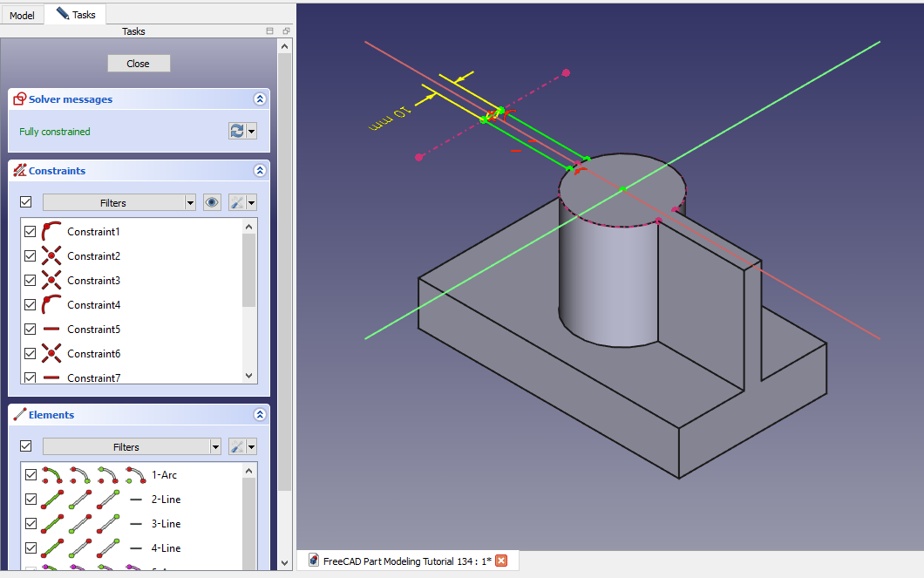
Task: Click the constraints settings tool icon
Action: click(237, 202)
